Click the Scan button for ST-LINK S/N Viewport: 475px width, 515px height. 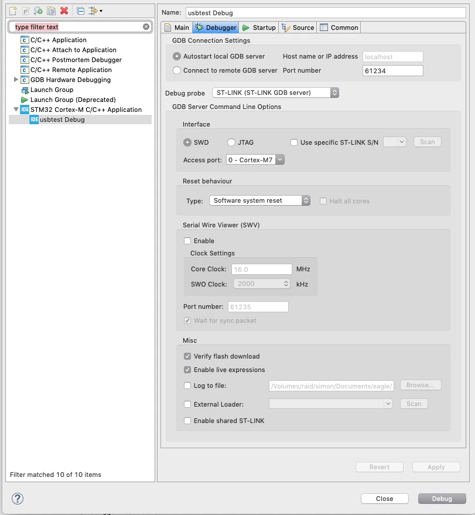(427, 142)
